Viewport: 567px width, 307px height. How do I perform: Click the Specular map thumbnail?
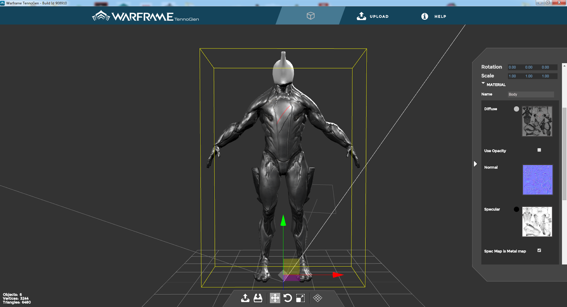[537, 222]
